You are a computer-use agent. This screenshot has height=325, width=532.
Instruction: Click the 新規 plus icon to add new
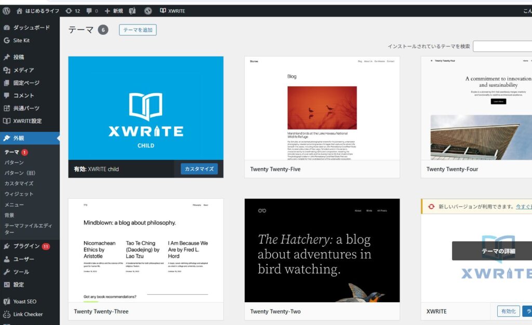pyautogui.click(x=108, y=10)
